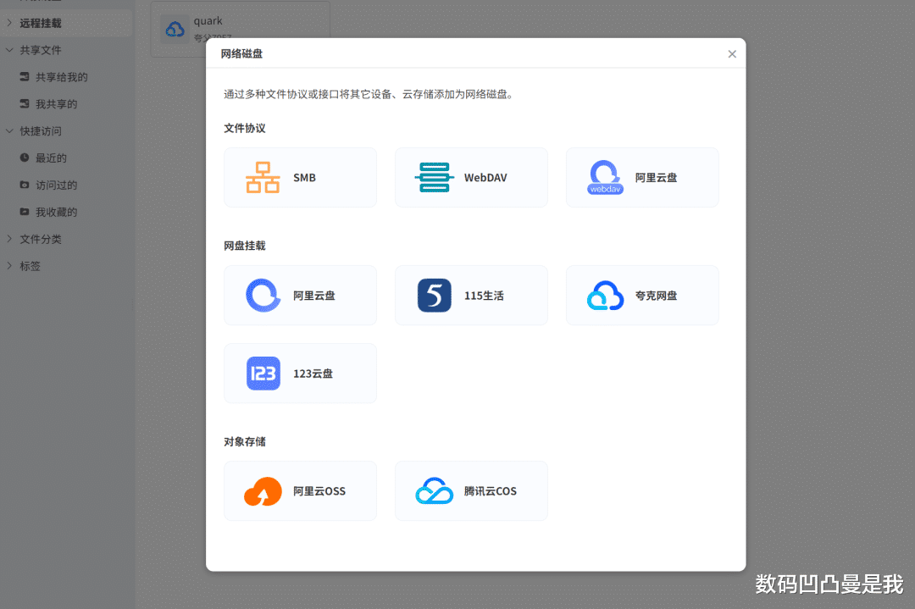Click the 我共享的 sidebar icon
This screenshot has width=915, height=609.
pyautogui.click(x=25, y=103)
